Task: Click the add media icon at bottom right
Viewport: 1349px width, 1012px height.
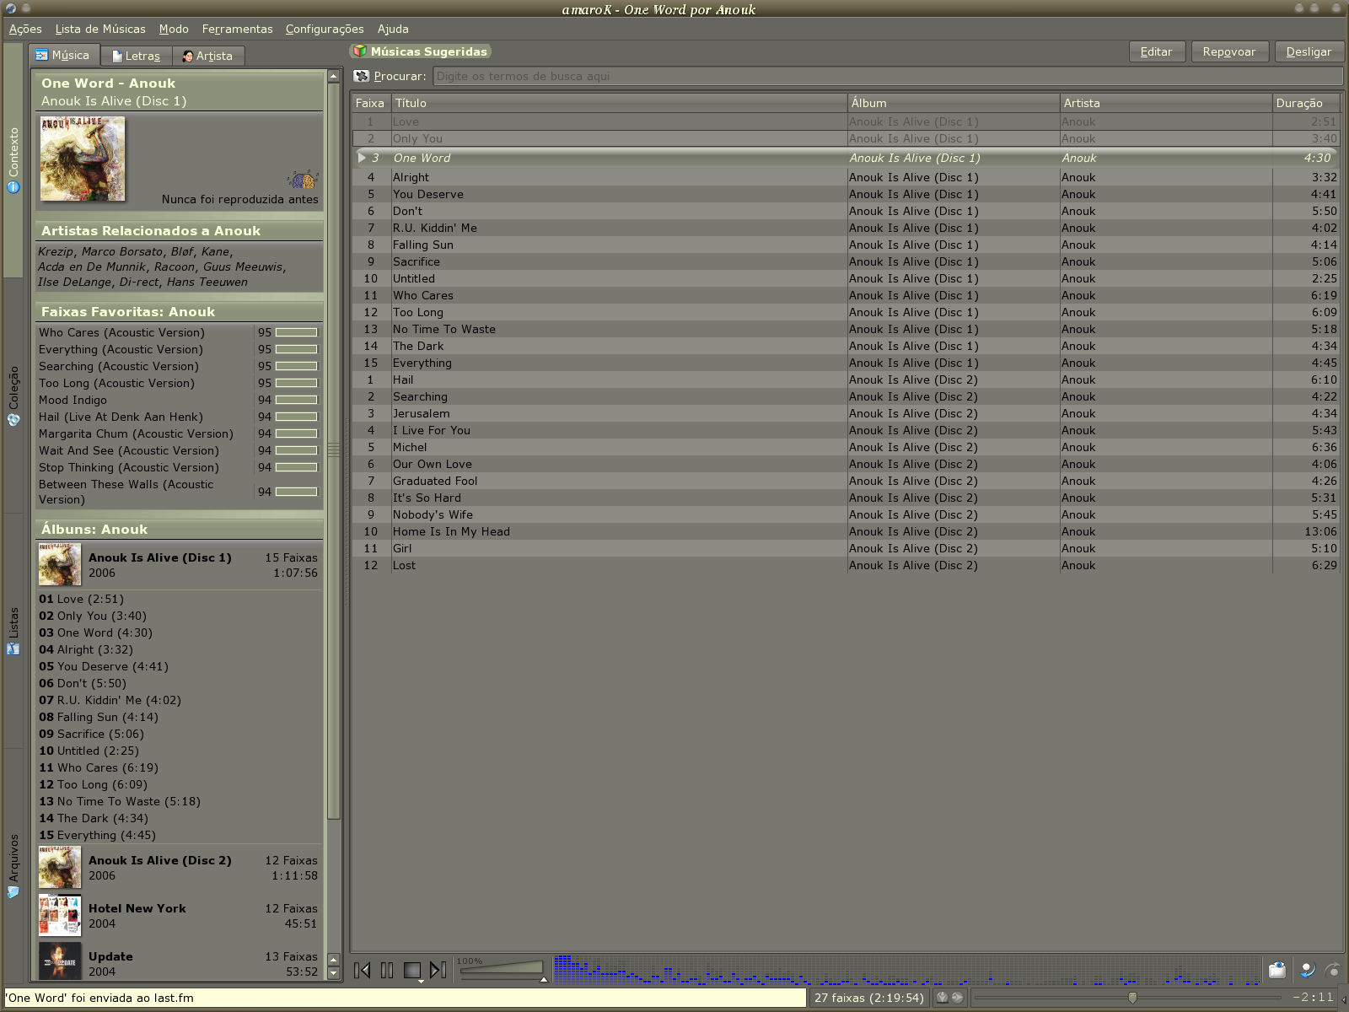Action: pyautogui.click(x=1277, y=970)
